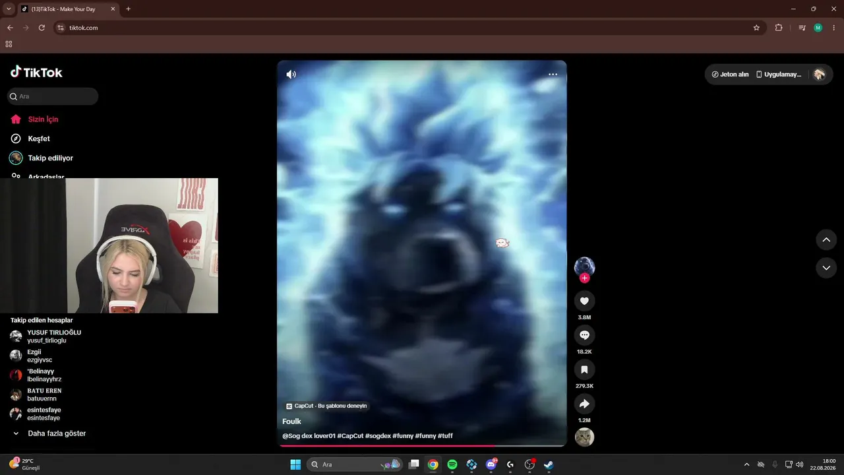
Task: Open the comments with the speech bubble icon
Action: [x=584, y=335]
